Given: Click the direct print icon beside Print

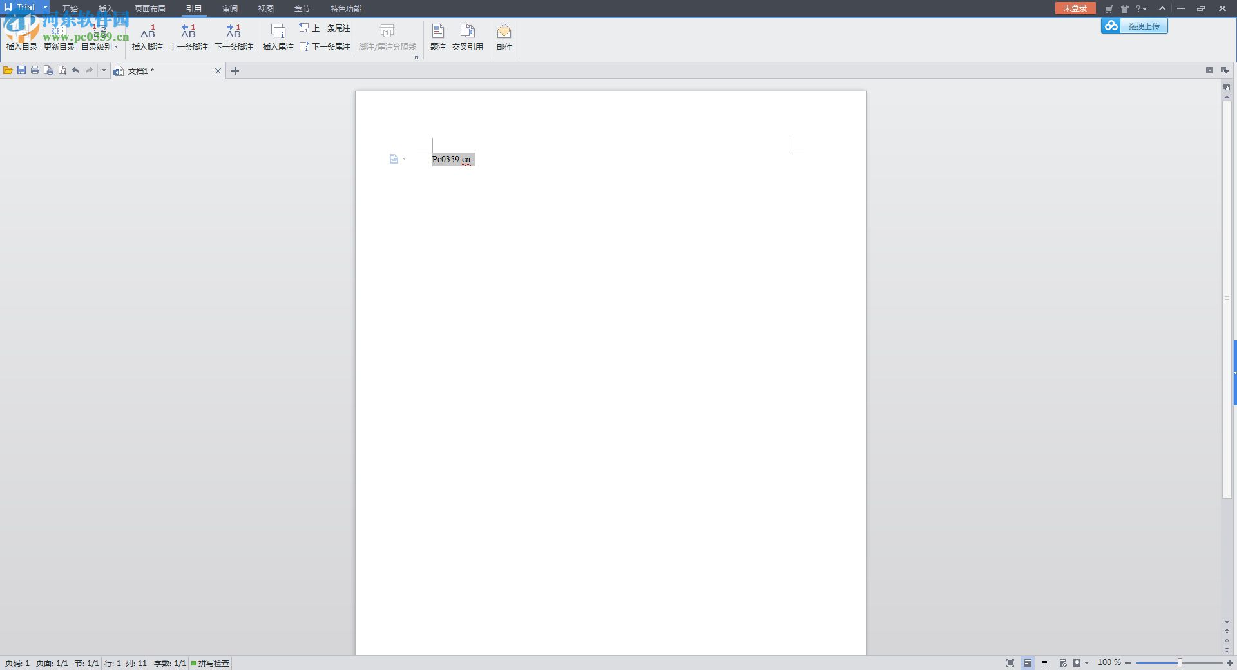Looking at the screenshot, I should [48, 70].
